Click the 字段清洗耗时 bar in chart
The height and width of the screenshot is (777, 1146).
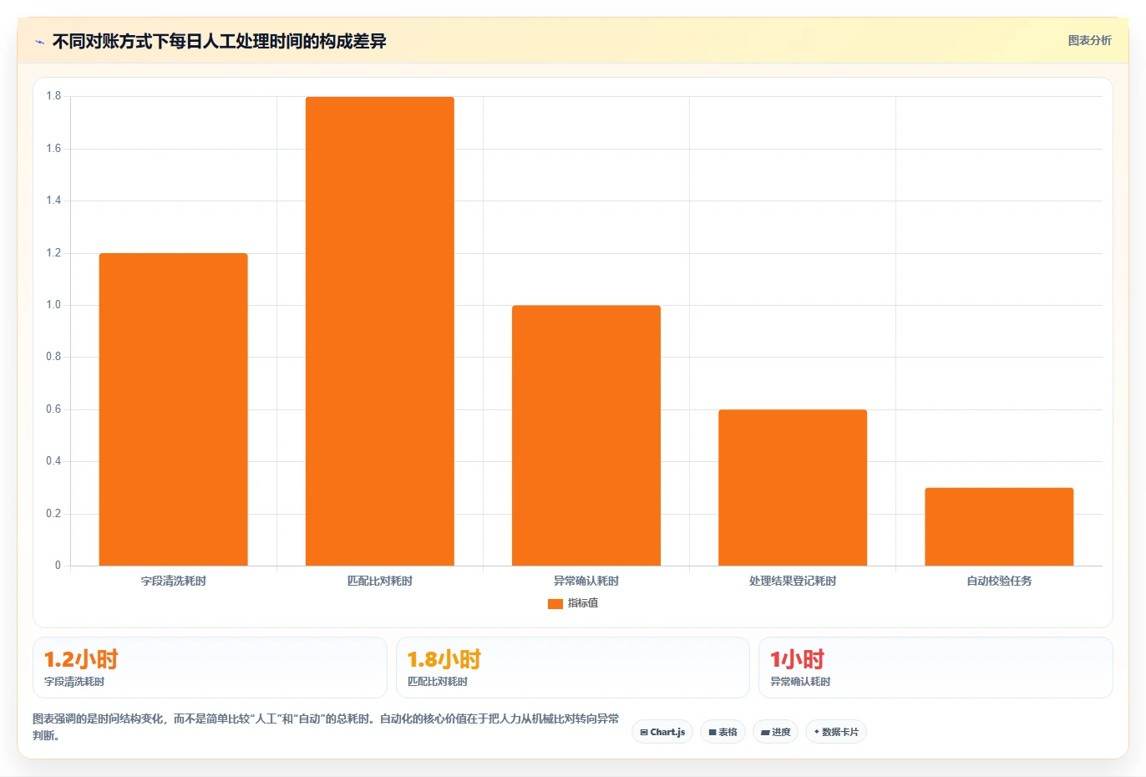pos(174,409)
